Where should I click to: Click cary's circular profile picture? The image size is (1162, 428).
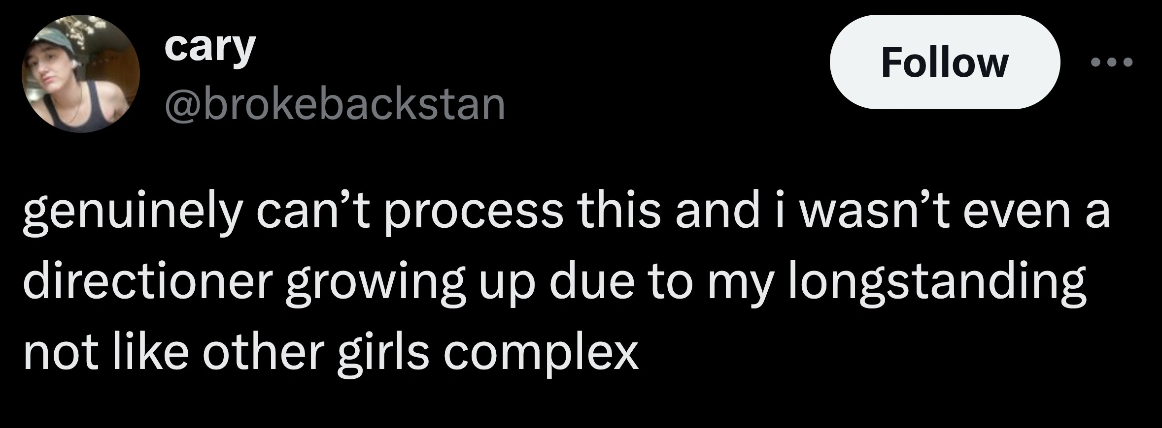coord(80,74)
